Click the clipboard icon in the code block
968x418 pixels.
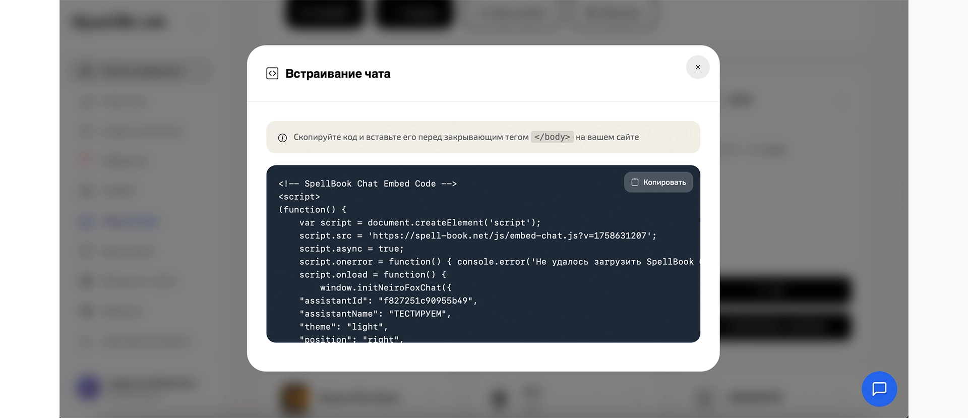(635, 182)
